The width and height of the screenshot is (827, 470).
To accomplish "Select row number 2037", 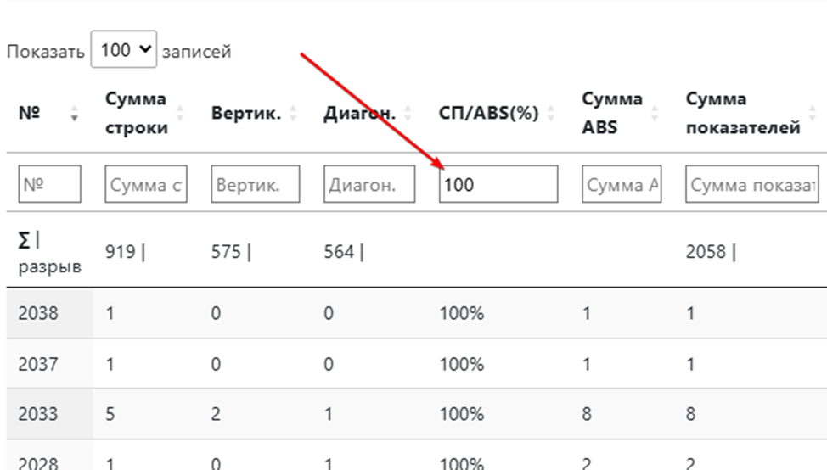I will click(x=38, y=364).
